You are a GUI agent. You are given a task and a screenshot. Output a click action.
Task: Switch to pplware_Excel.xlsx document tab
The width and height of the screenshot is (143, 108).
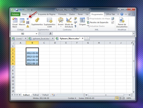pyautogui.click(x=41, y=39)
